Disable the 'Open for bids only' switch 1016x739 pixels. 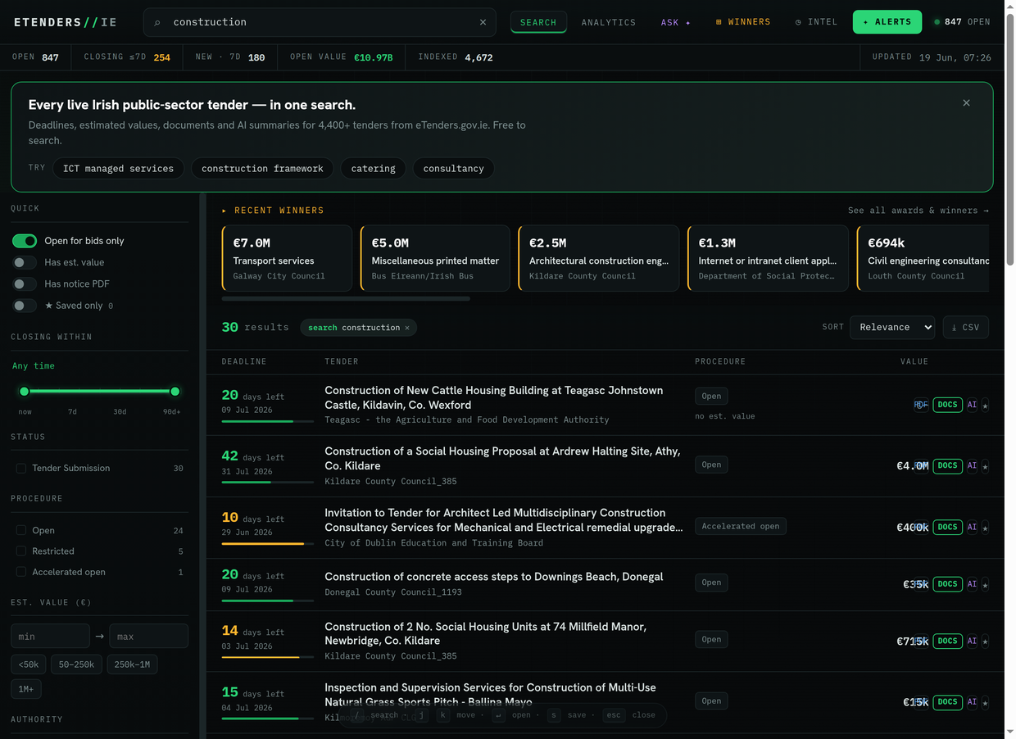point(25,241)
